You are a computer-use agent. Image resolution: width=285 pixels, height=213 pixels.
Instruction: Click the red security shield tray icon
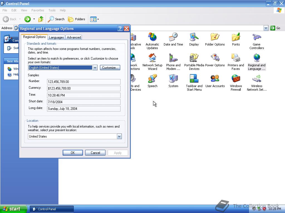coord(264,209)
